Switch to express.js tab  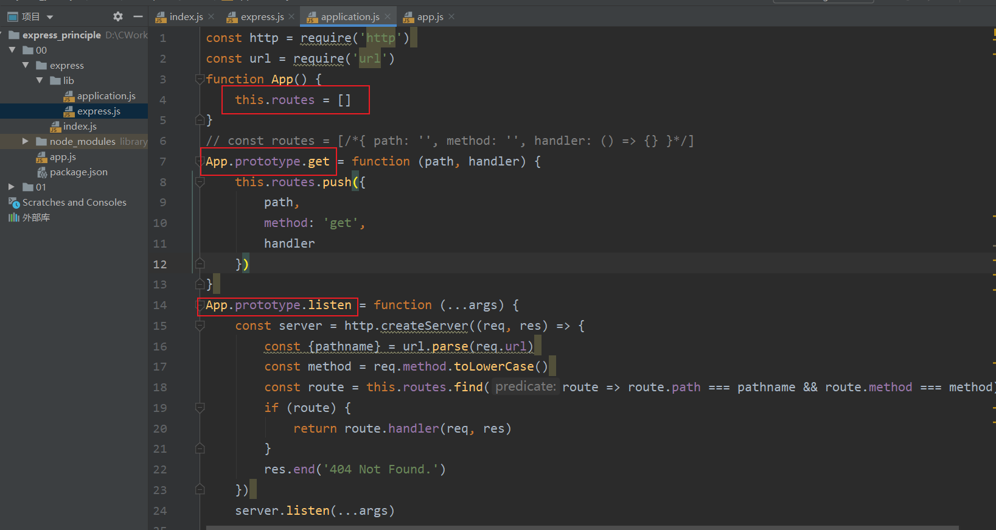coord(262,17)
